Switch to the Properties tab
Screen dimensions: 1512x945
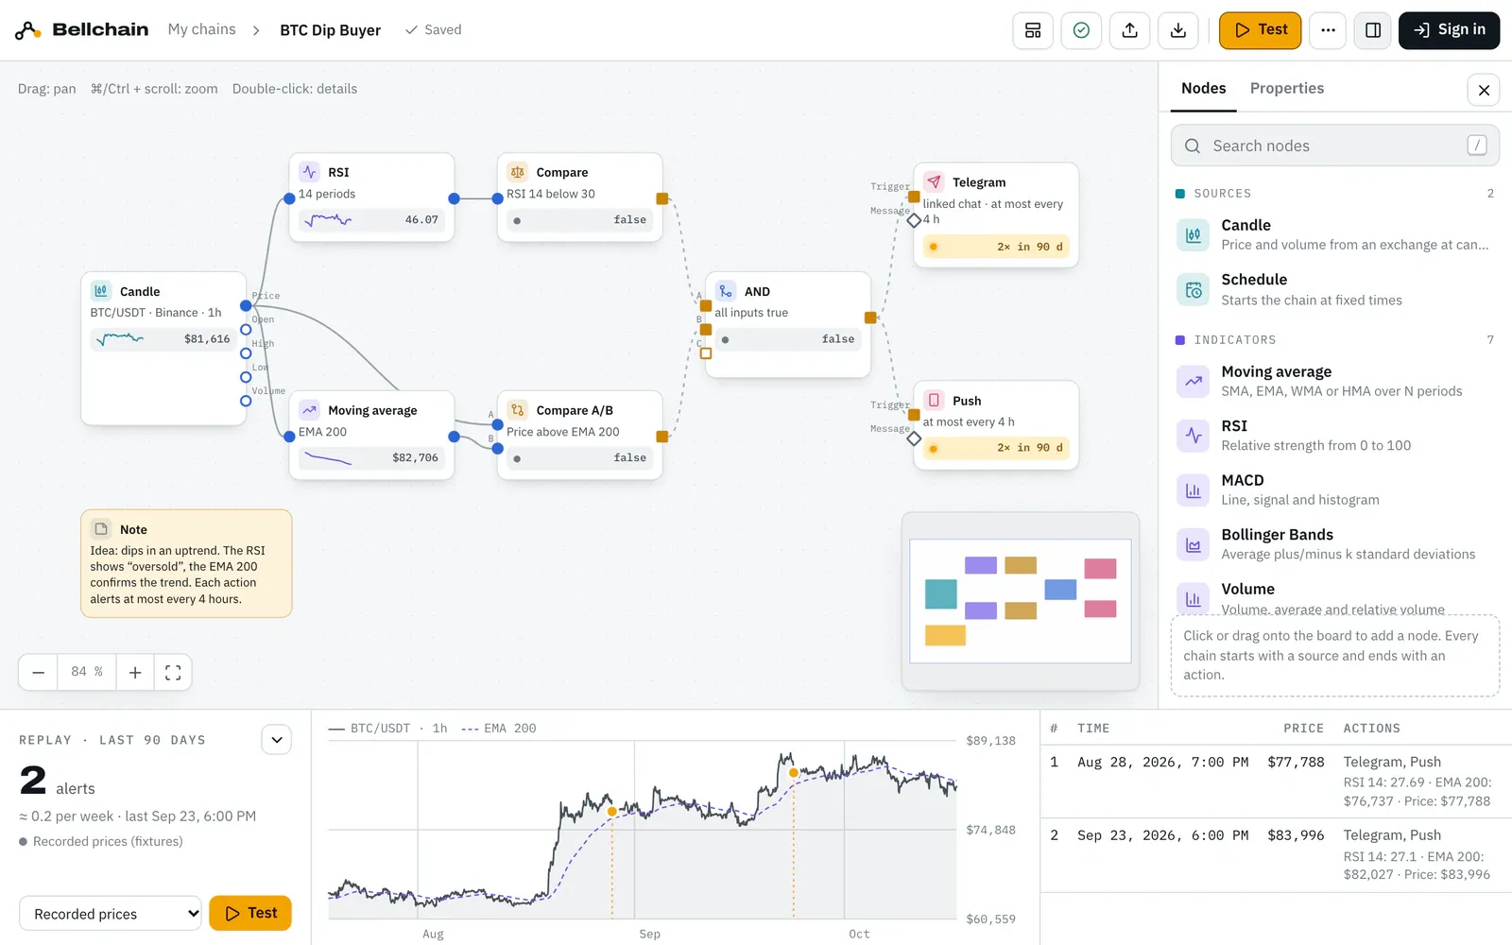point(1286,88)
